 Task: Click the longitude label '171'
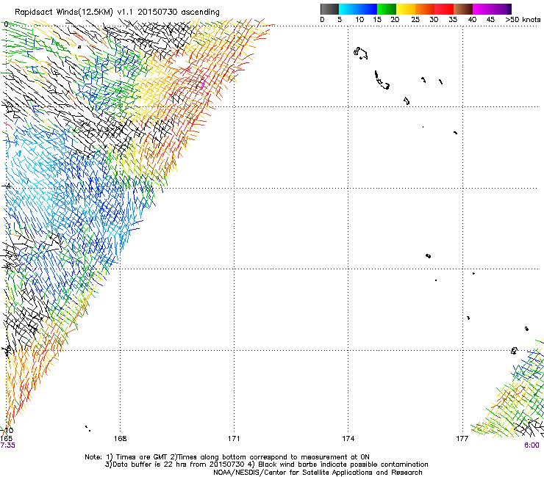tap(234, 439)
